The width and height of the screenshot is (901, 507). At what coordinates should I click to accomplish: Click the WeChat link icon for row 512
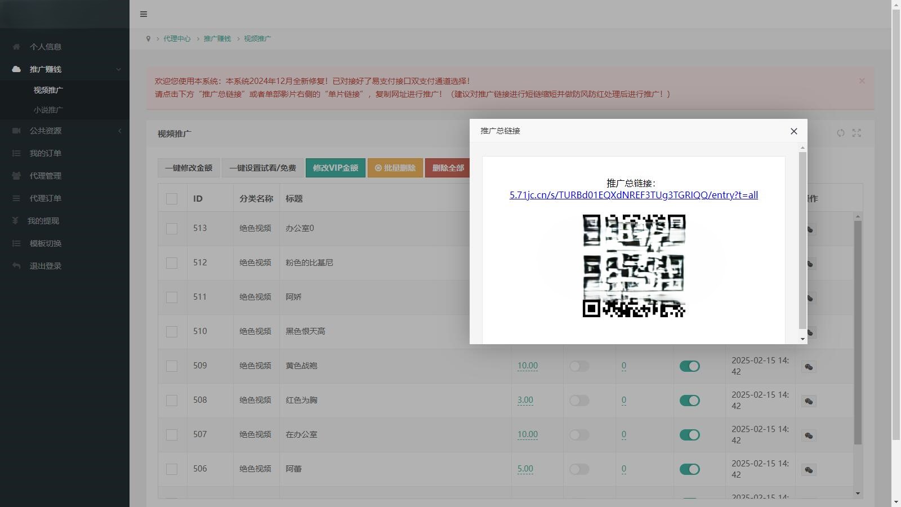(x=811, y=264)
